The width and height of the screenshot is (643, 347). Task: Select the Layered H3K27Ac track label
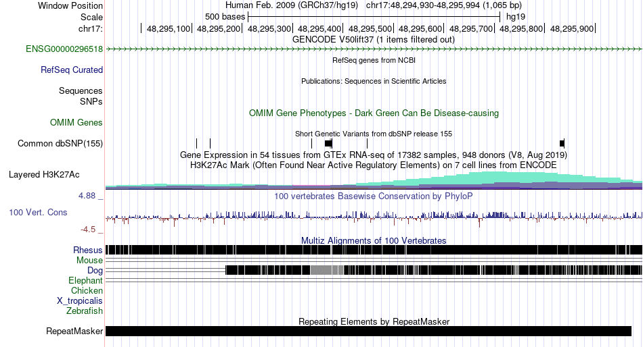point(44,175)
